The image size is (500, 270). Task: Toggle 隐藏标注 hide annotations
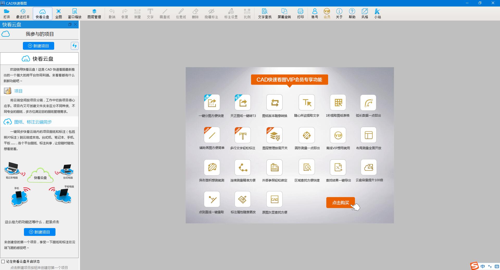[211, 14]
